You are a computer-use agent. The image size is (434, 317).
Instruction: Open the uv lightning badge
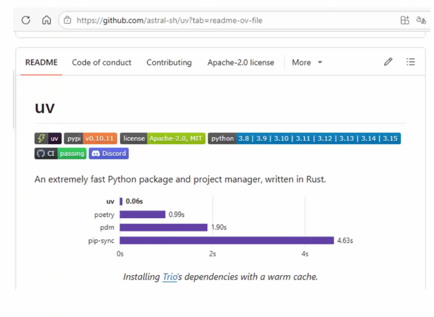pyautogui.click(x=48, y=139)
